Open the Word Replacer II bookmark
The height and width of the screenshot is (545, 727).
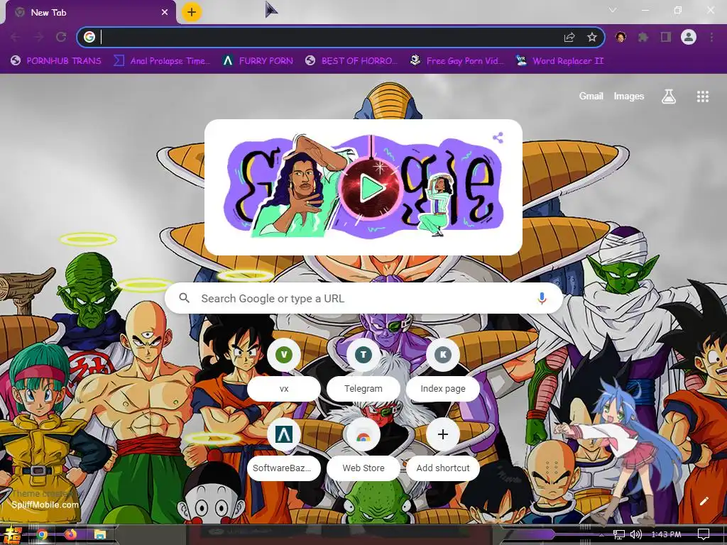[559, 61]
